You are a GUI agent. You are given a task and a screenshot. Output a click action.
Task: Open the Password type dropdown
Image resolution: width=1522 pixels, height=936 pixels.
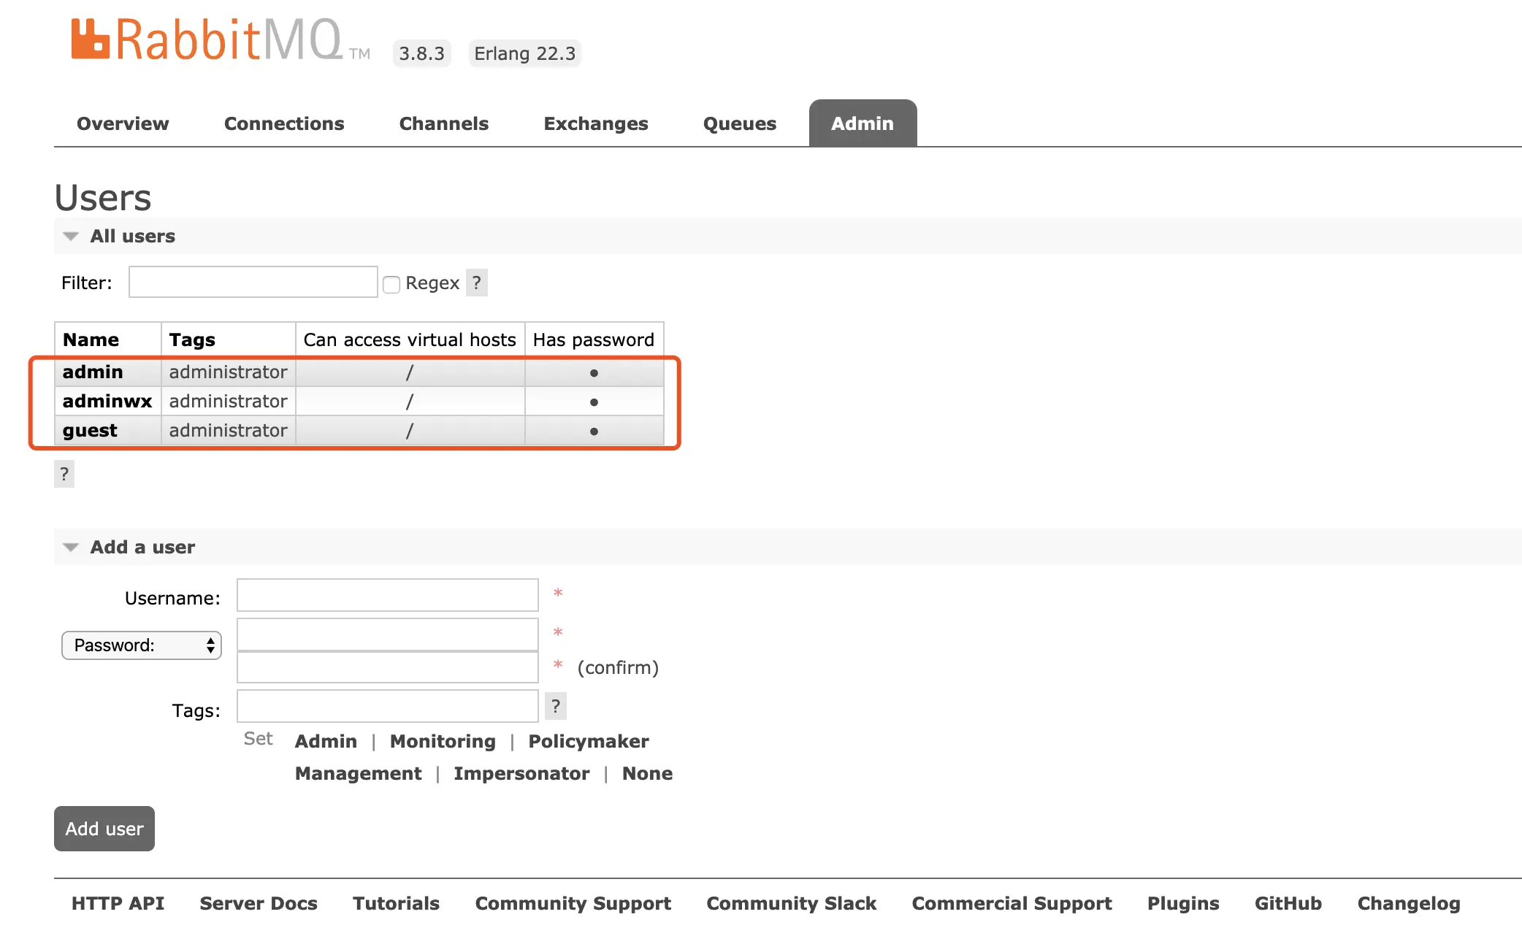coord(142,645)
